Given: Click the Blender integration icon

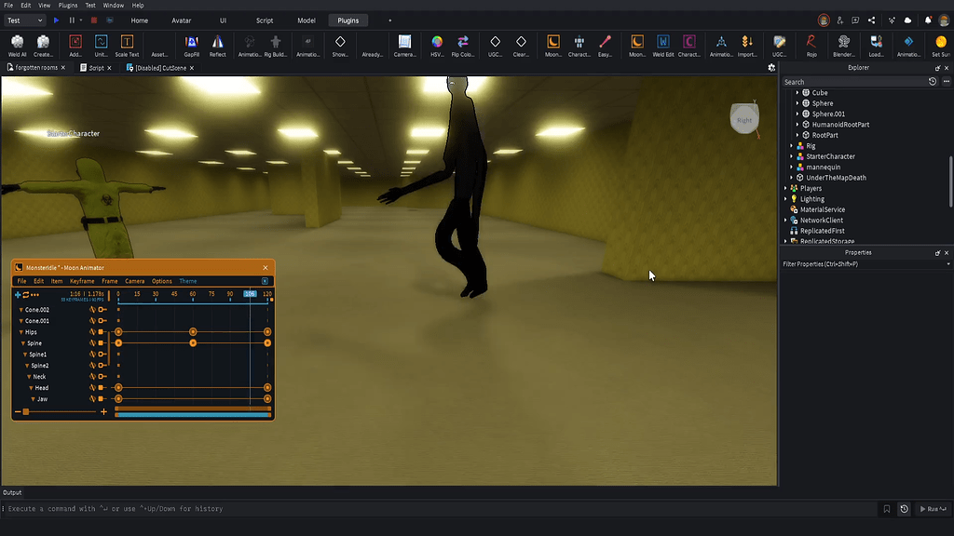Looking at the screenshot, I should (843, 43).
